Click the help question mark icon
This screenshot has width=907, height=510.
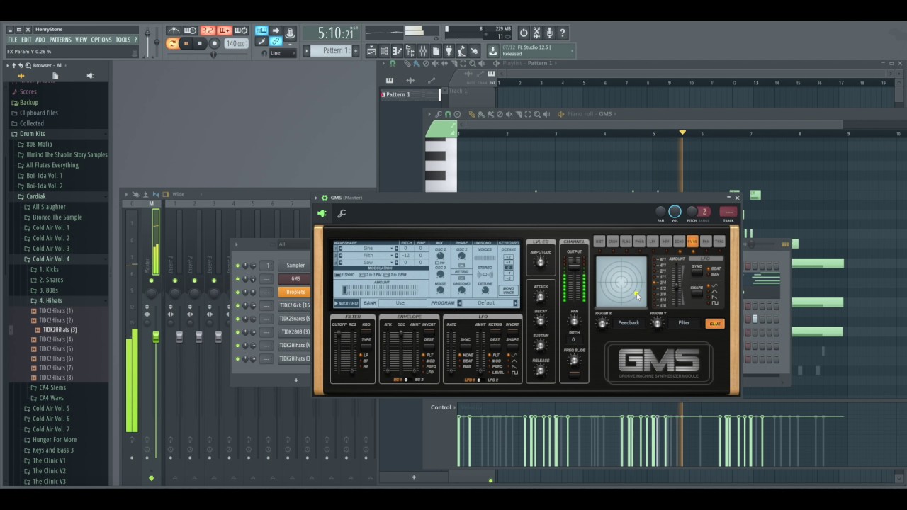pyautogui.click(x=563, y=33)
